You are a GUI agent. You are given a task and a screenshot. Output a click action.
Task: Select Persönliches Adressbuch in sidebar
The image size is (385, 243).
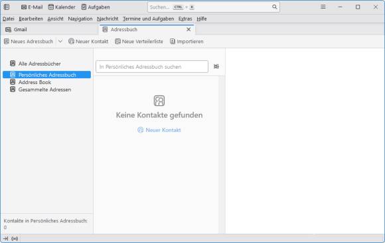coord(46,75)
